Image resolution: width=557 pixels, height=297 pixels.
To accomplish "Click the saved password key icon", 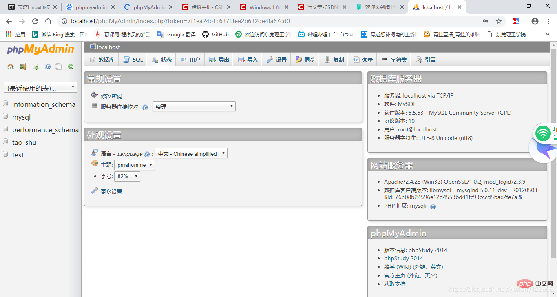I will [x=486, y=21].
